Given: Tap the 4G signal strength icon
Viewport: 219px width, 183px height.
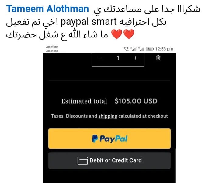Looking at the screenshot, I should tap(133, 49).
